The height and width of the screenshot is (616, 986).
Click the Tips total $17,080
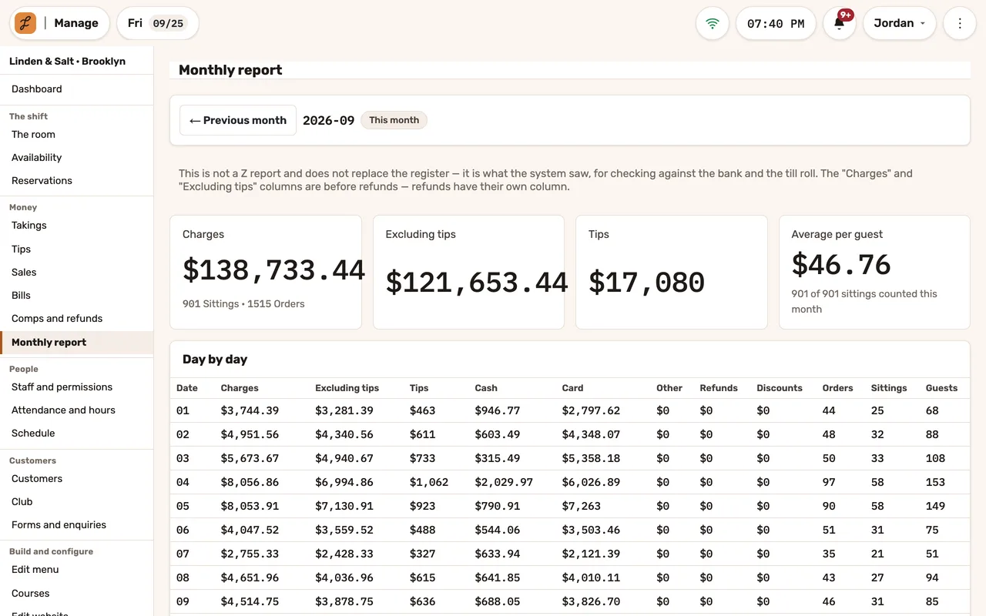(646, 283)
